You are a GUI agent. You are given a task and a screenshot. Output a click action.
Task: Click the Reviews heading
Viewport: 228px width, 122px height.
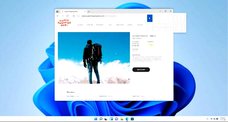pyautogui.click(x=70, y=92)
